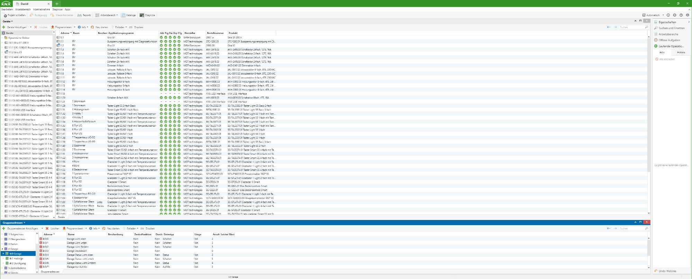Click Drucken in the Geräte panel toolbar
Image resolution: width=692 pixels, height=279 pixels.
tap(136, 27)
